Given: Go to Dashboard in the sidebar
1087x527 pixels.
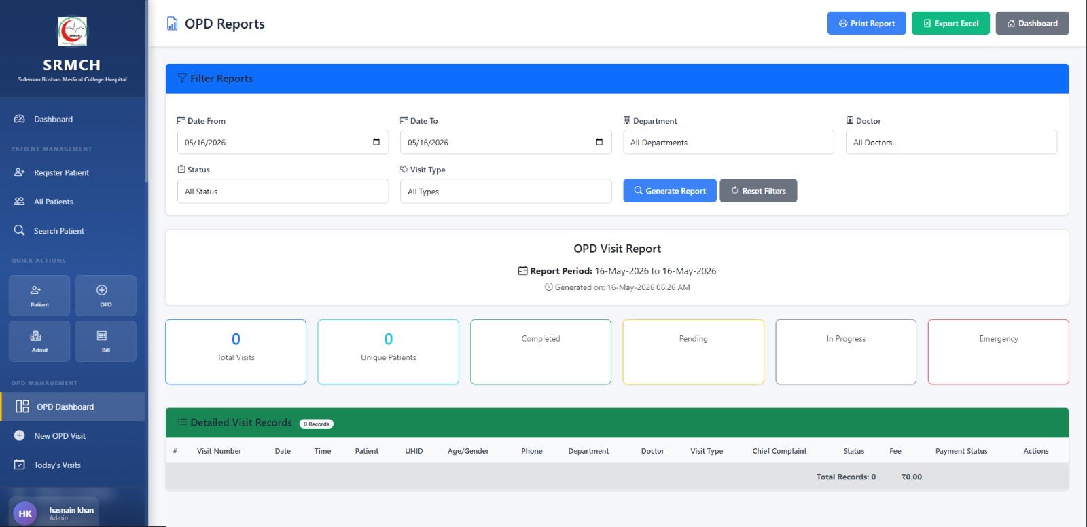Looking at the screenshot, I should [72, 119].
